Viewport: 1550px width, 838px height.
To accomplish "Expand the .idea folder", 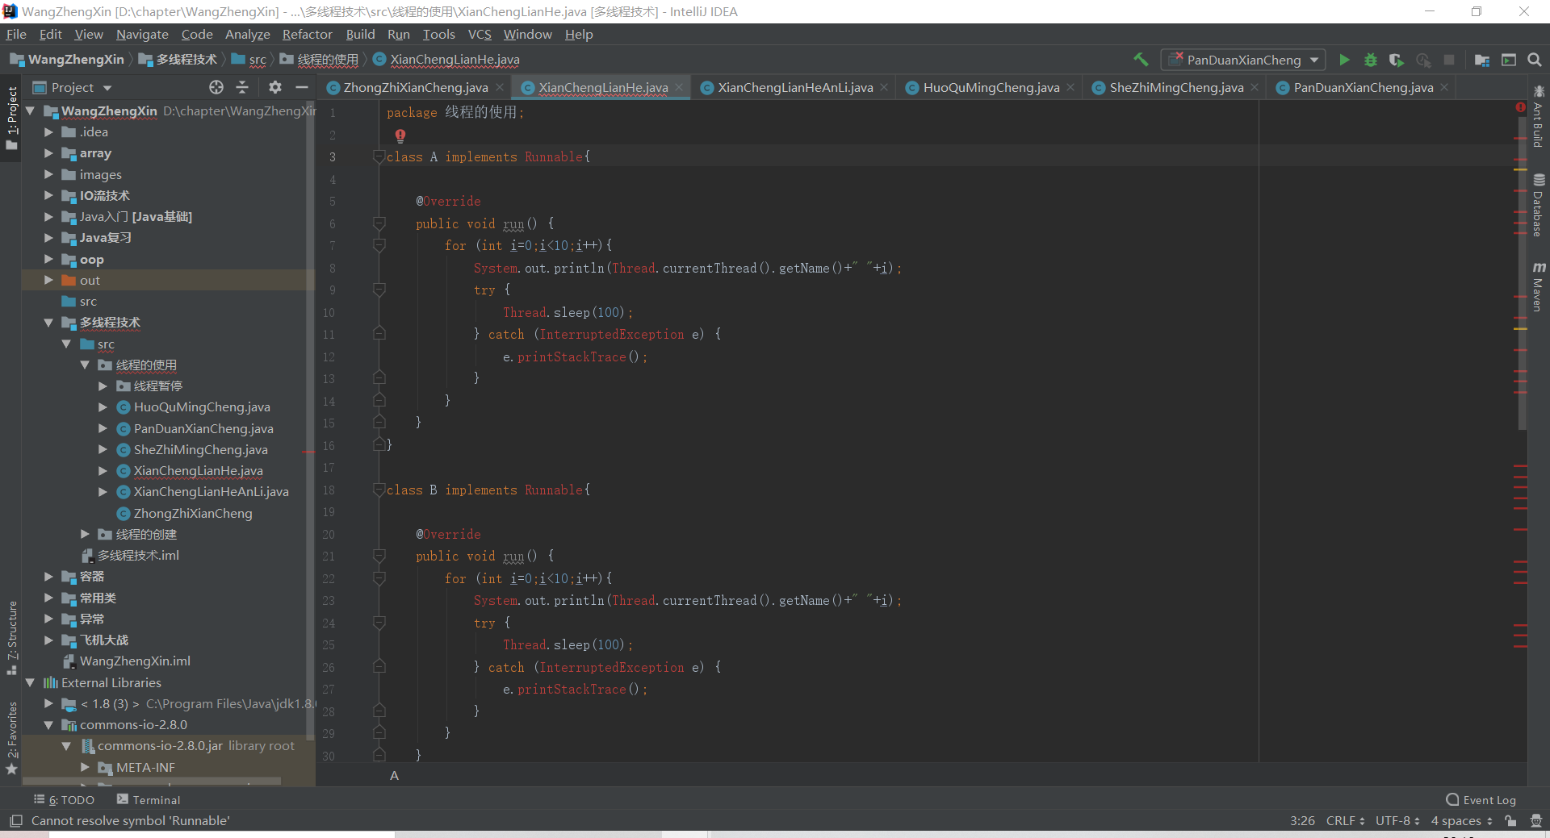I will coord(48,131).
